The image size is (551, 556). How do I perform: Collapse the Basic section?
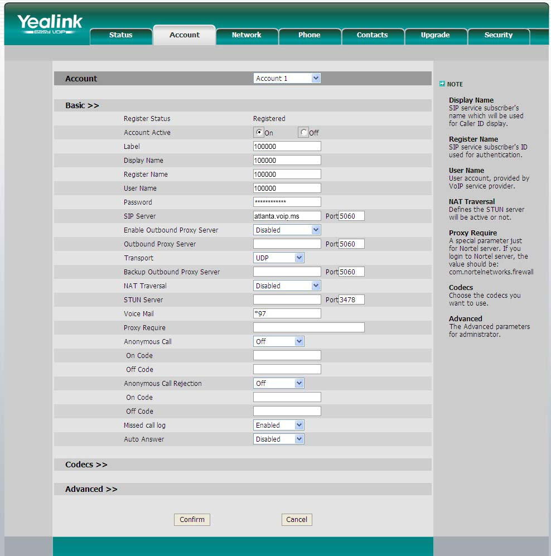(x=83, y=105)
